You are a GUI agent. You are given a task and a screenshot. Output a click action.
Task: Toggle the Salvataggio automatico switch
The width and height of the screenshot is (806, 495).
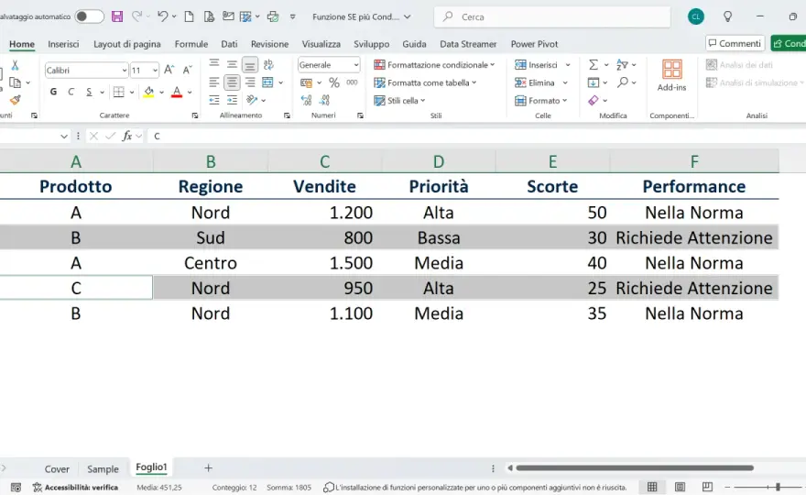coord(89,16)
